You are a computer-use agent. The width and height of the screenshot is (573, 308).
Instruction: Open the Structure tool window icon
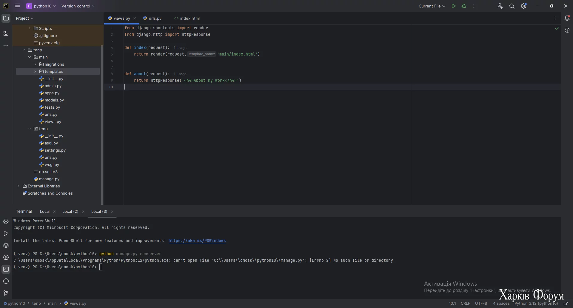(6, 33)
